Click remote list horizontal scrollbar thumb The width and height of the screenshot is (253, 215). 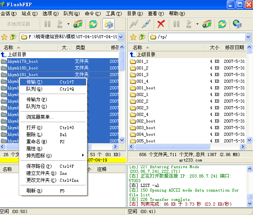pos(172,146)
